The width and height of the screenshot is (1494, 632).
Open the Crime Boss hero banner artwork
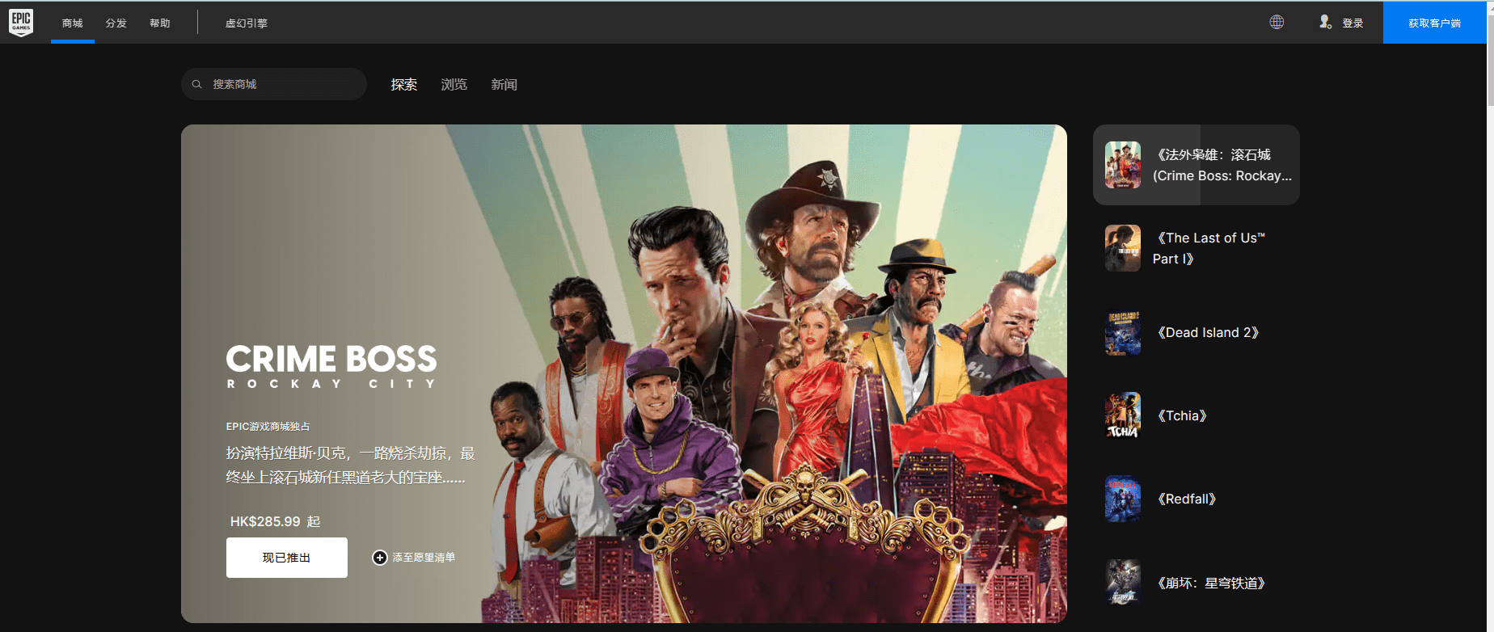624,373
